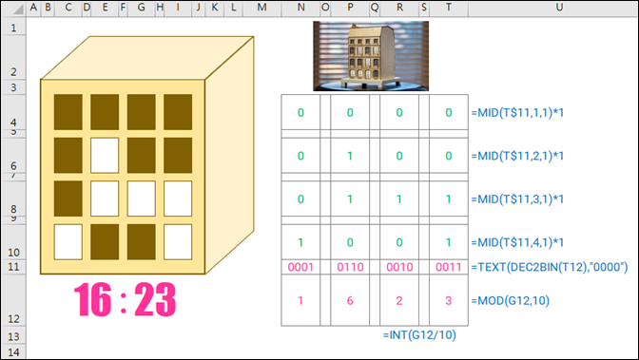Select column header R
This screenshot has height=360, width=639.
[x=399, y=8]
